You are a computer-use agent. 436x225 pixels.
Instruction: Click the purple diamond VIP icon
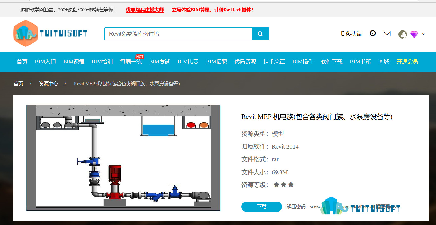click(414, 34)
